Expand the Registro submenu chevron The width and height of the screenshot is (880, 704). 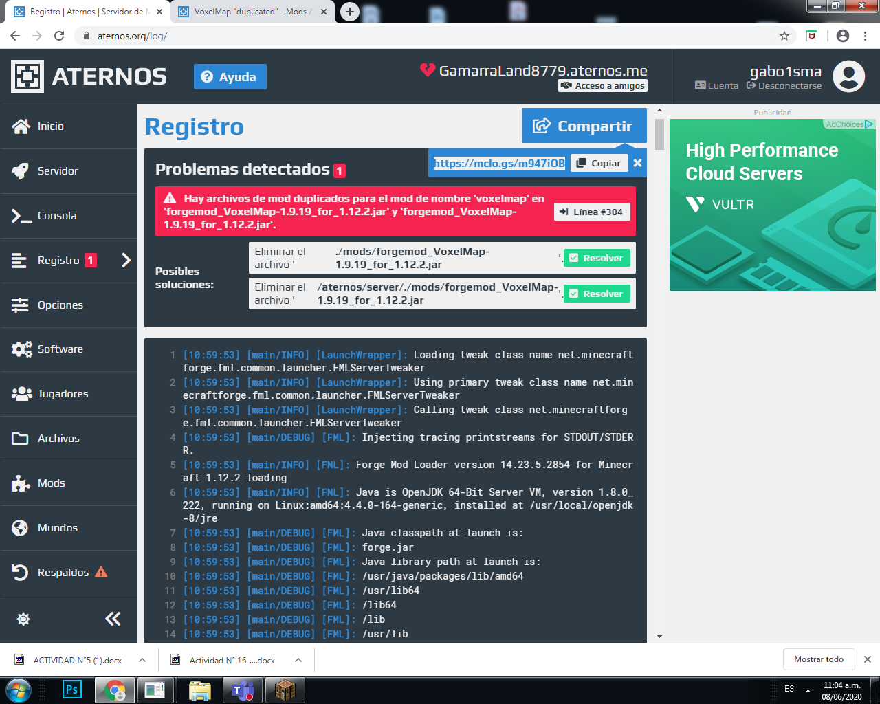pos(126,260)
